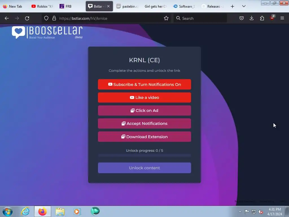Image resolution: width=289 pixels, height=217 pixels.
Task: Bookmark this page with the star
Action: [166, 18]
